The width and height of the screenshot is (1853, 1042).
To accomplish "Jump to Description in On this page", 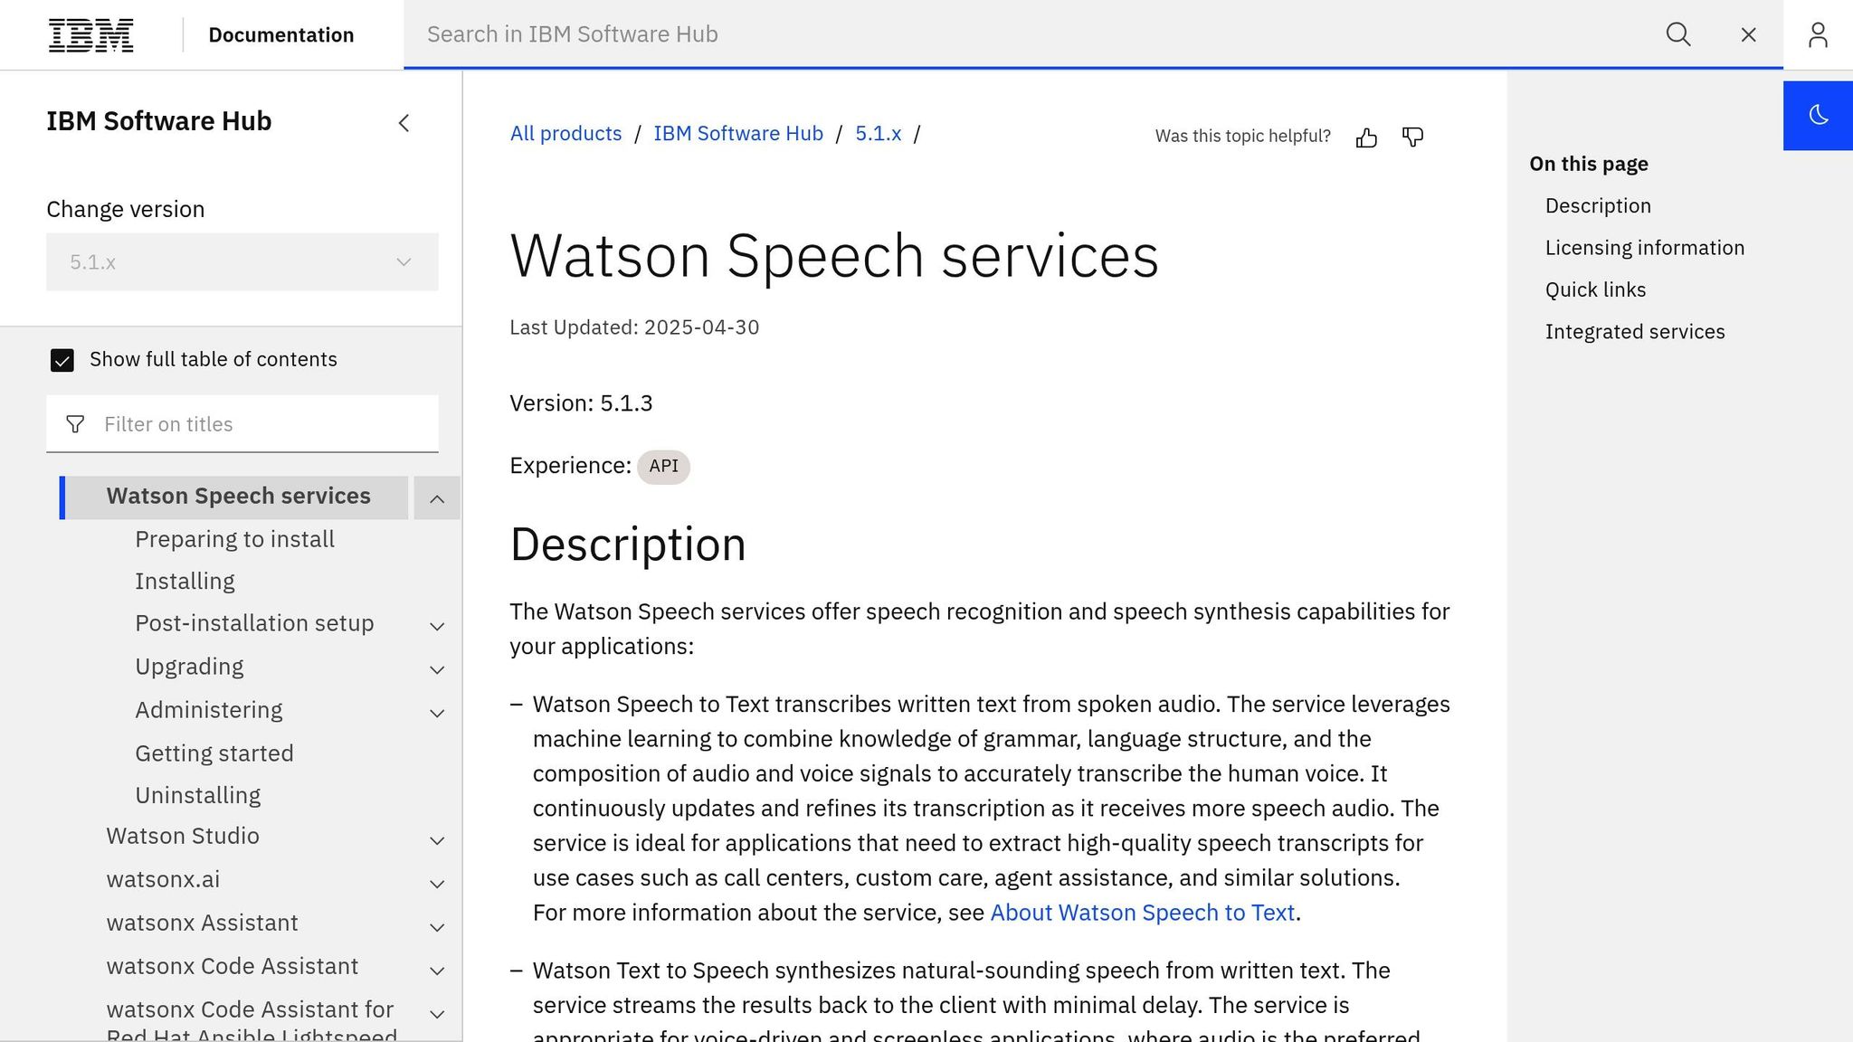I will coord(1598,205).
